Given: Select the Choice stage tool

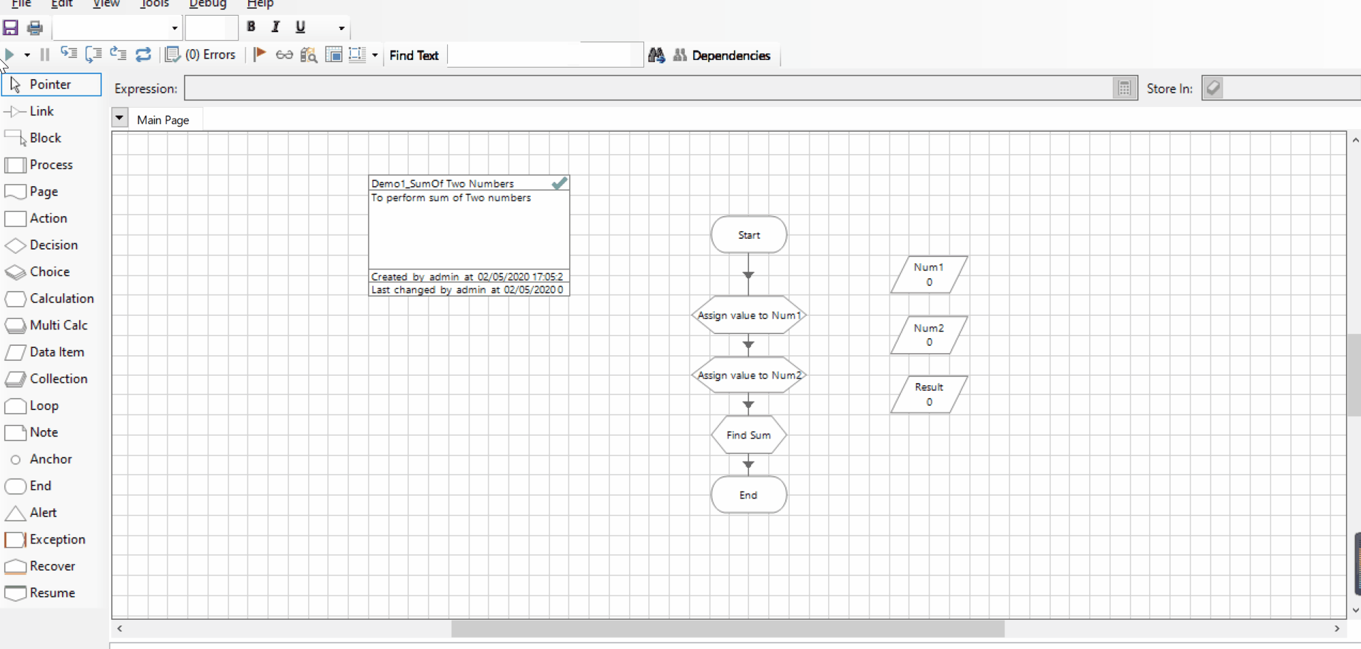Looking at the screenshot, I should (x=37, y=272).
